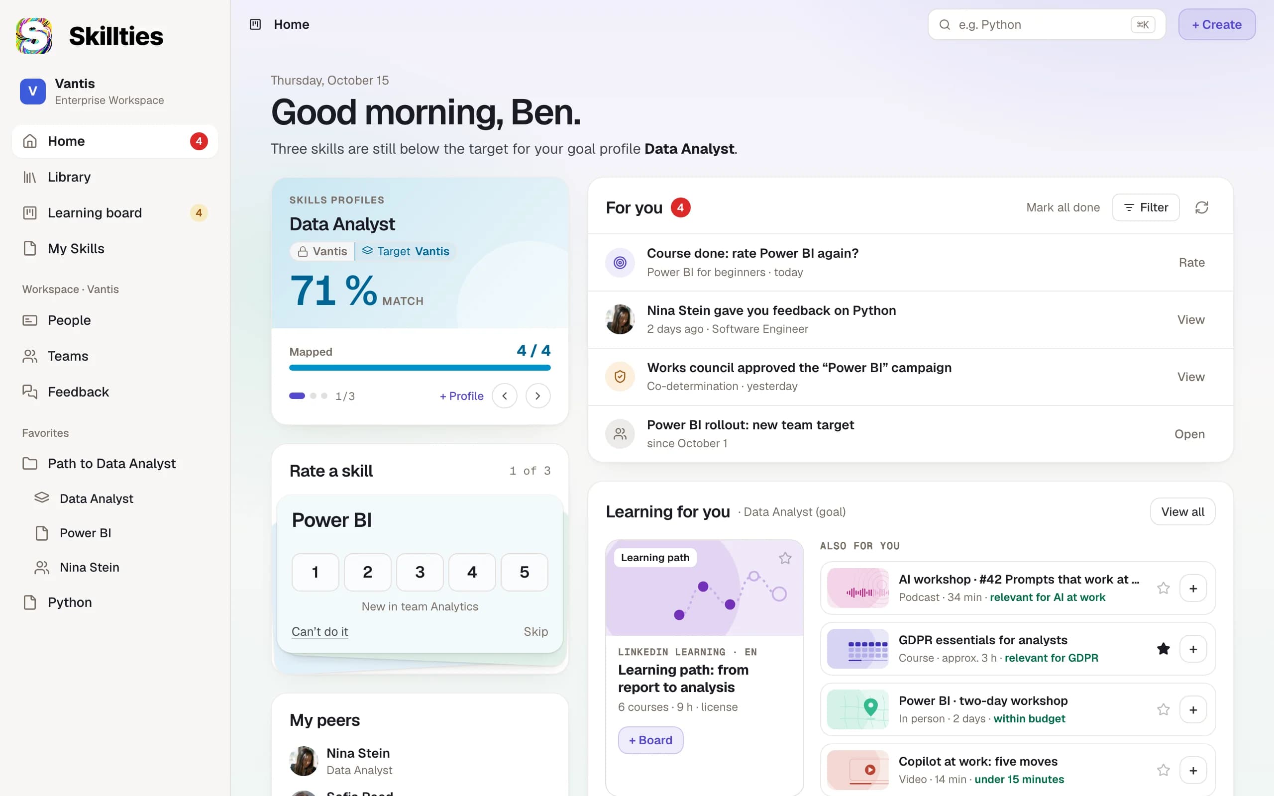The width and height of the screenshot is (1274, 796).
Task: Open Nina Stein's avatar in feedback notification
Action: tap(620, 319)
